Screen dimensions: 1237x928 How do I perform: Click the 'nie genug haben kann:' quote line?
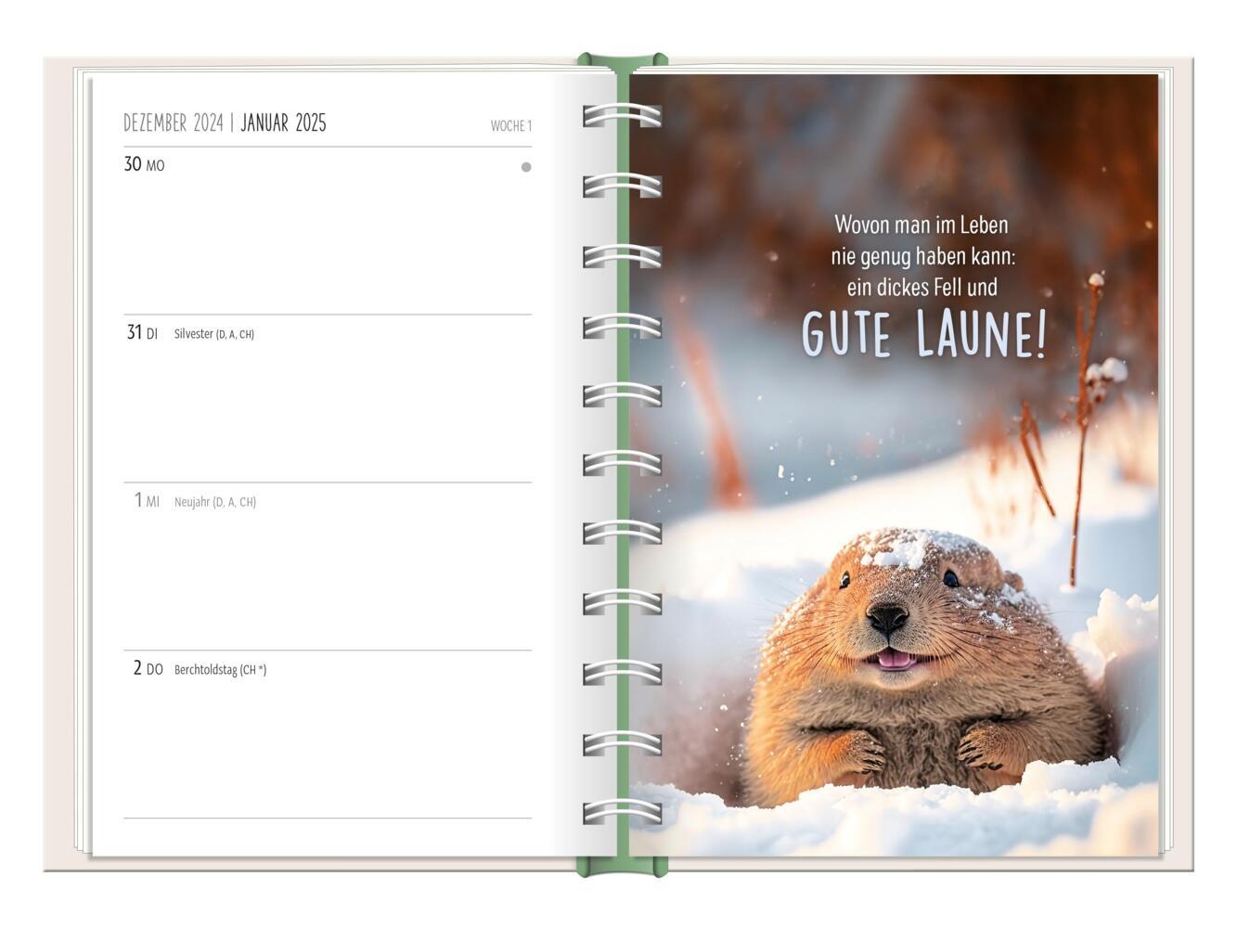point(923,256)
